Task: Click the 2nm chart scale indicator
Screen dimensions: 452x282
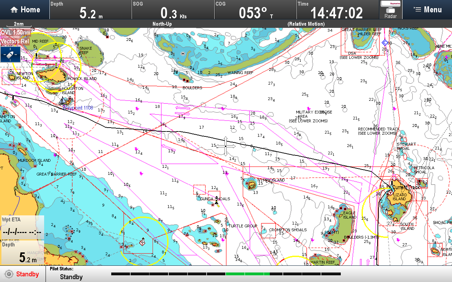Action: click(x=19, y=24)
